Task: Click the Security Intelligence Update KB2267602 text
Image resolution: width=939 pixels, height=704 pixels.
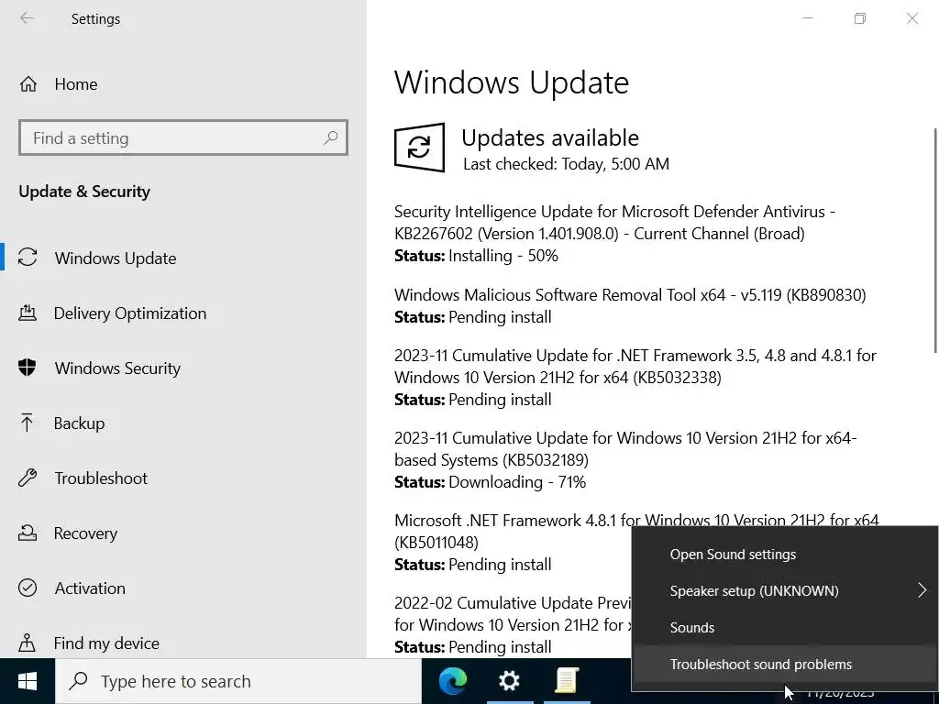Action: [614, 223]
